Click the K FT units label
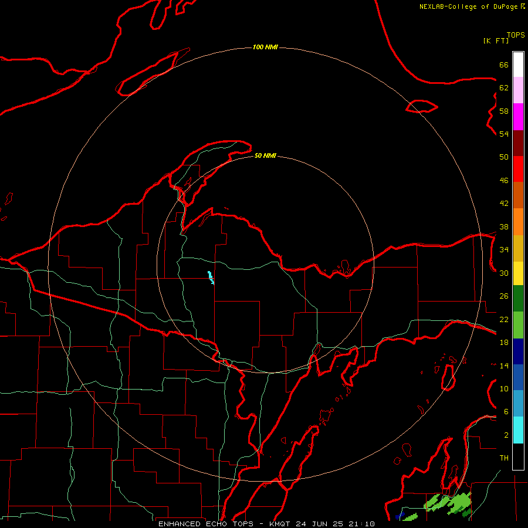528x528 pixels. tap(496, 40)
